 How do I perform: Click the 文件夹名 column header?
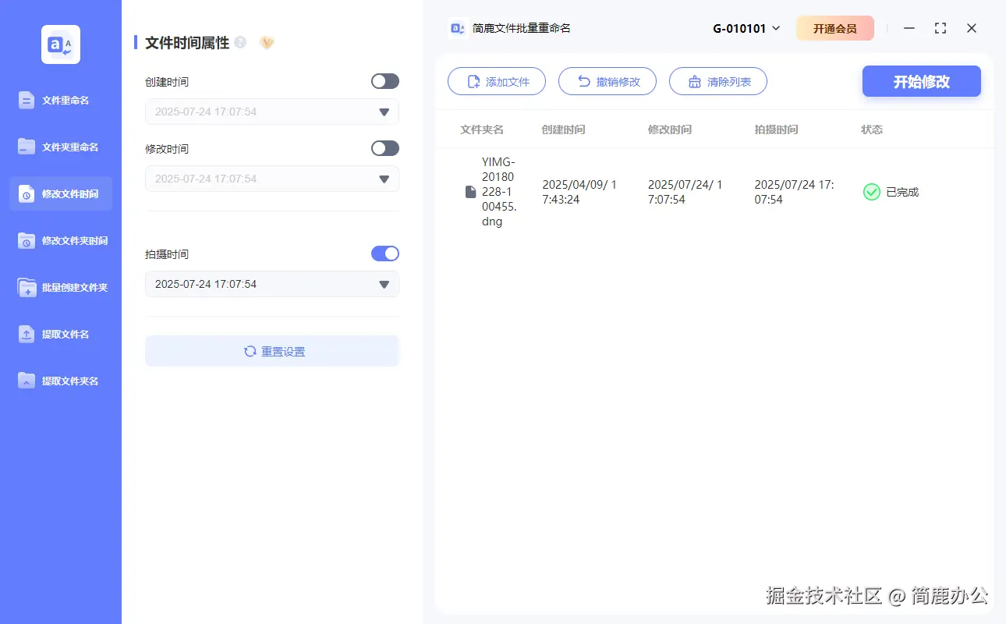[x=482, y=129]
